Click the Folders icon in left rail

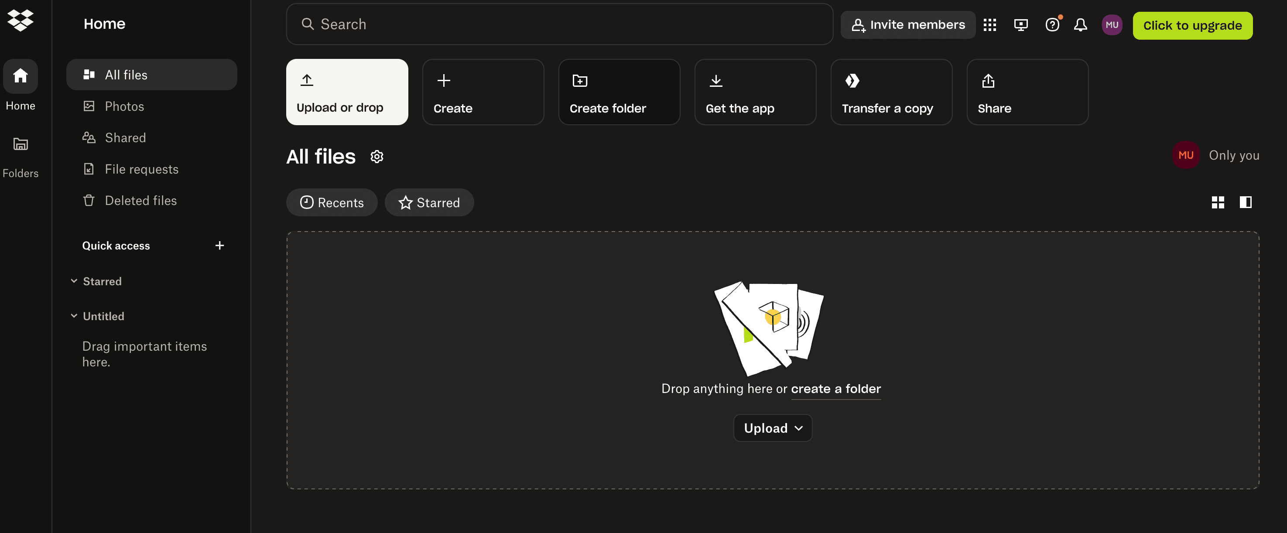pyautogui.click(x=21, y=144)
